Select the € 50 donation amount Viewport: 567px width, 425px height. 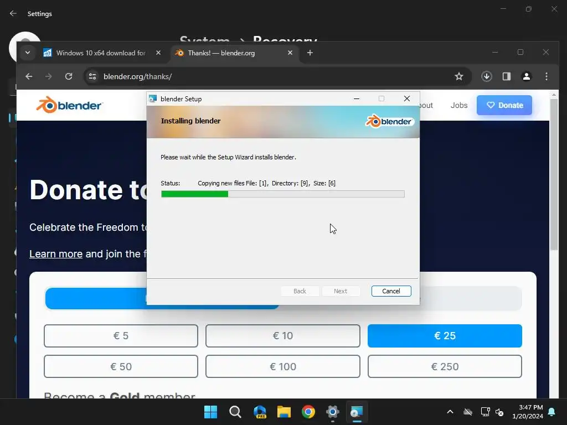point(121,366)
